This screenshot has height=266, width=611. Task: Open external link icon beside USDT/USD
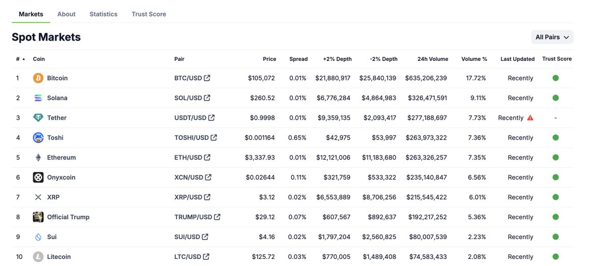tap(211, 118)
